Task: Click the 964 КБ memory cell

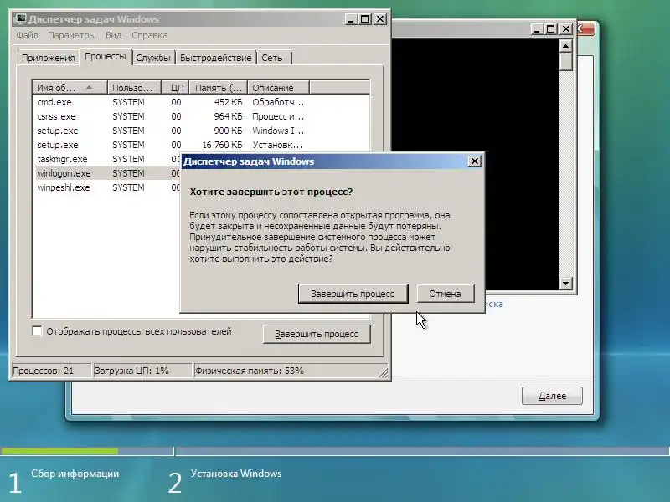Action: pyautogui.click(x=228, y=116)
